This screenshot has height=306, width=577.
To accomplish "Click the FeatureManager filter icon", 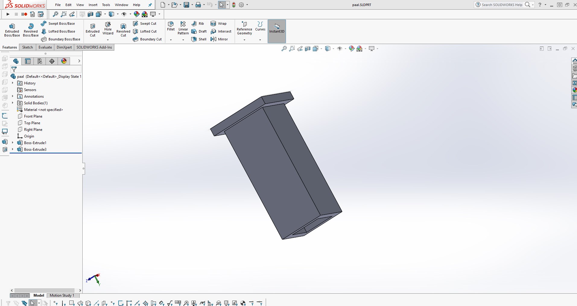I will pos(14,69).
